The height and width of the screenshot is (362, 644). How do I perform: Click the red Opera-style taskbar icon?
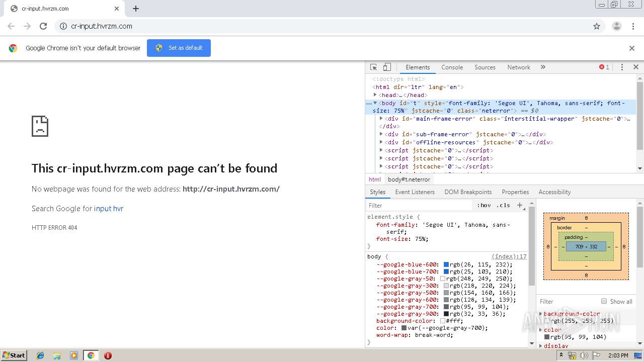[x=108, y=355]
